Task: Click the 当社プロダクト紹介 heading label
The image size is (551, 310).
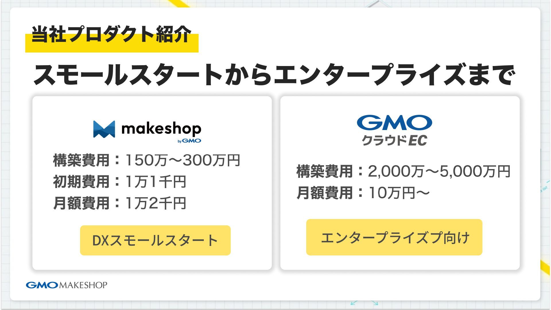Action: tap(111, 34)
